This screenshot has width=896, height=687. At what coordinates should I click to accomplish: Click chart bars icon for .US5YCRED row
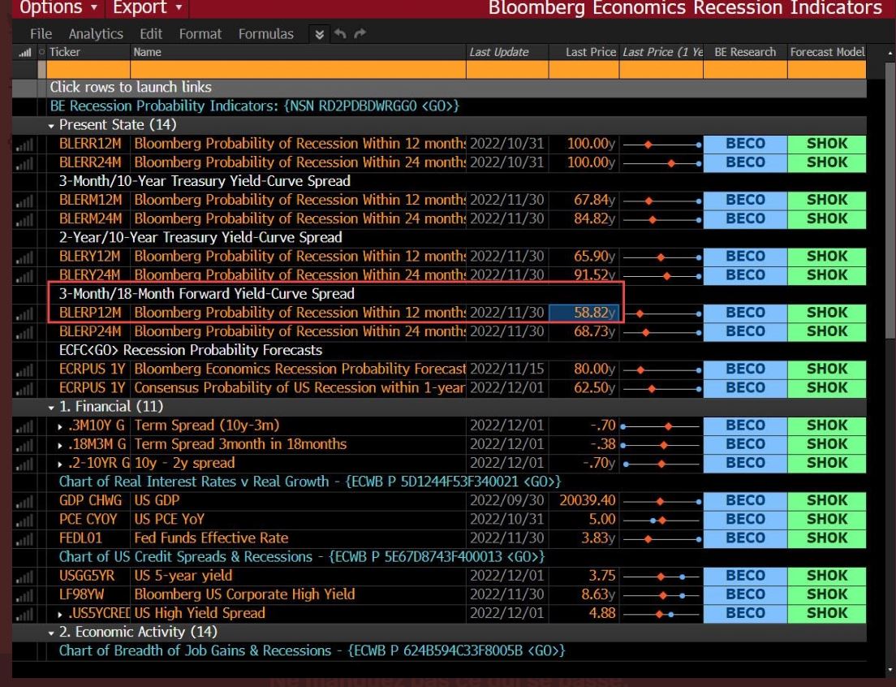pos(24,615)
